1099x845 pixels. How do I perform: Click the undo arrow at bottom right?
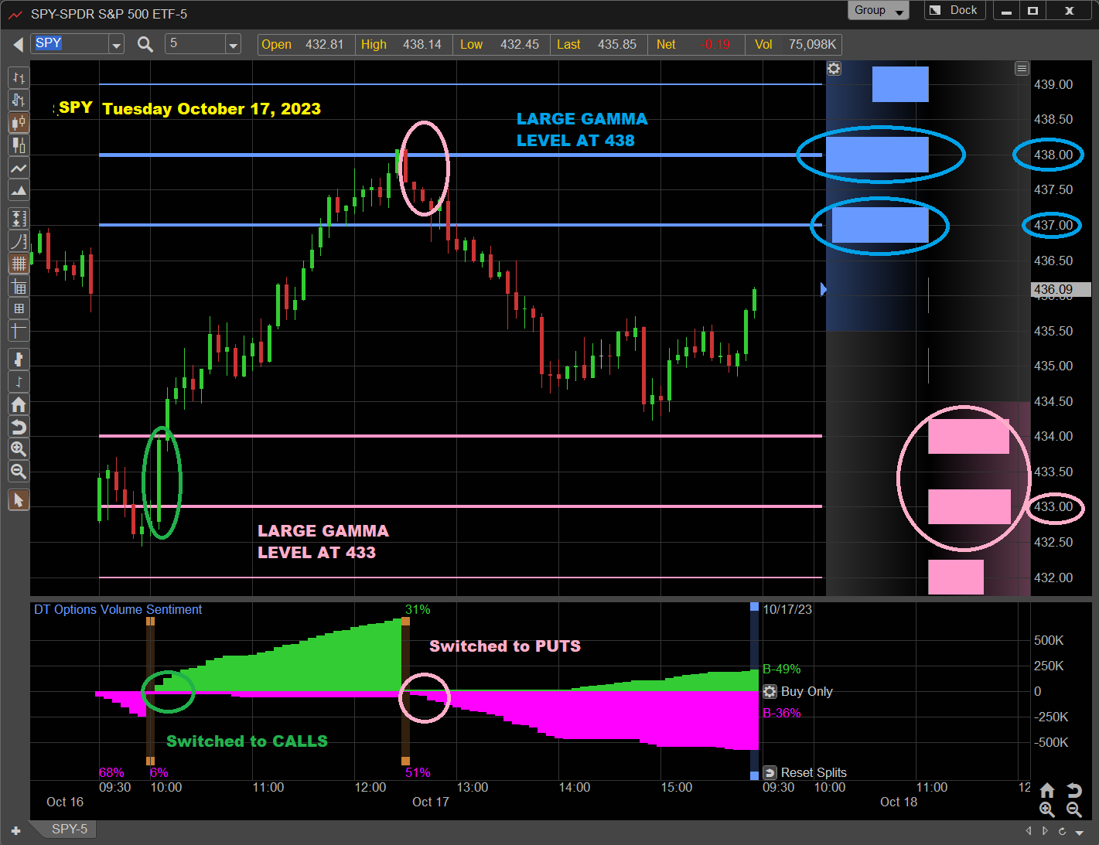click(1073, 790)
